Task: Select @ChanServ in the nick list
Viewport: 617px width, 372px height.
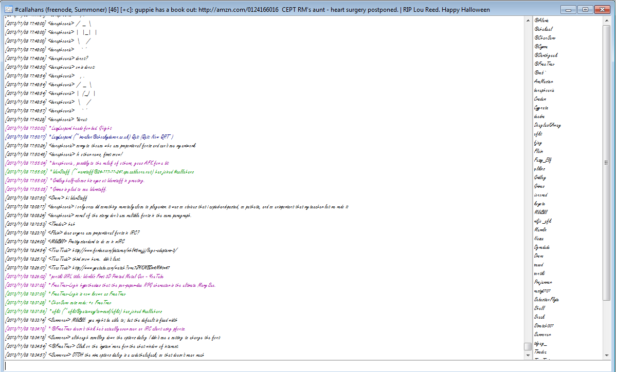Action: click(x=545, y=38)
